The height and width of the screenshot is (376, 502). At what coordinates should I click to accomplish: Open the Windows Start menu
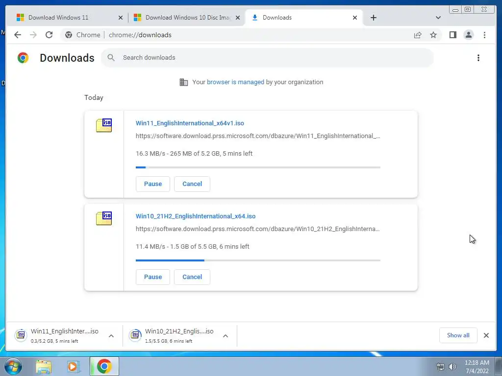pos(13,366)
